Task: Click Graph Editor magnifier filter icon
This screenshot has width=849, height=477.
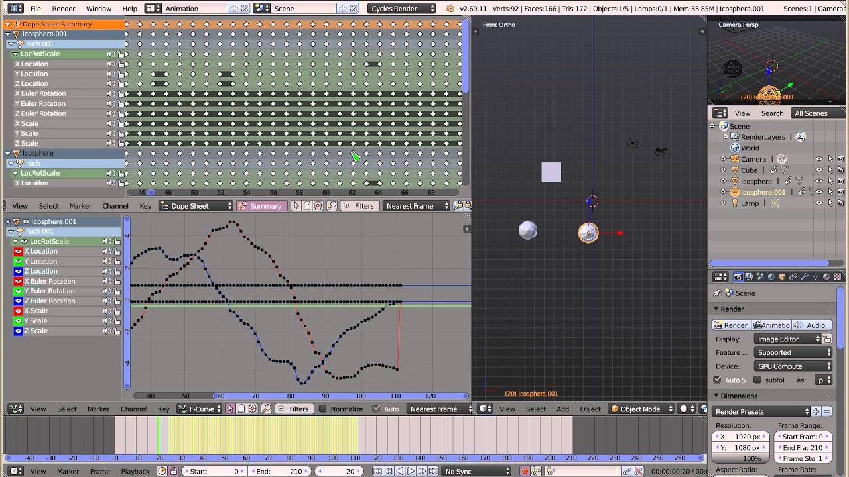Action: 266,409
